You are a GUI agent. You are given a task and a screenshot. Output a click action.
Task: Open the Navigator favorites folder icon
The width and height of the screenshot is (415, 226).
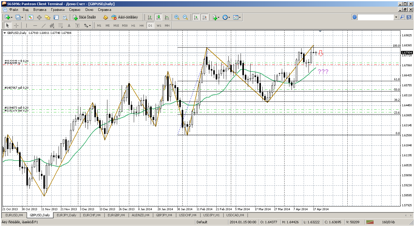(48, 17)
